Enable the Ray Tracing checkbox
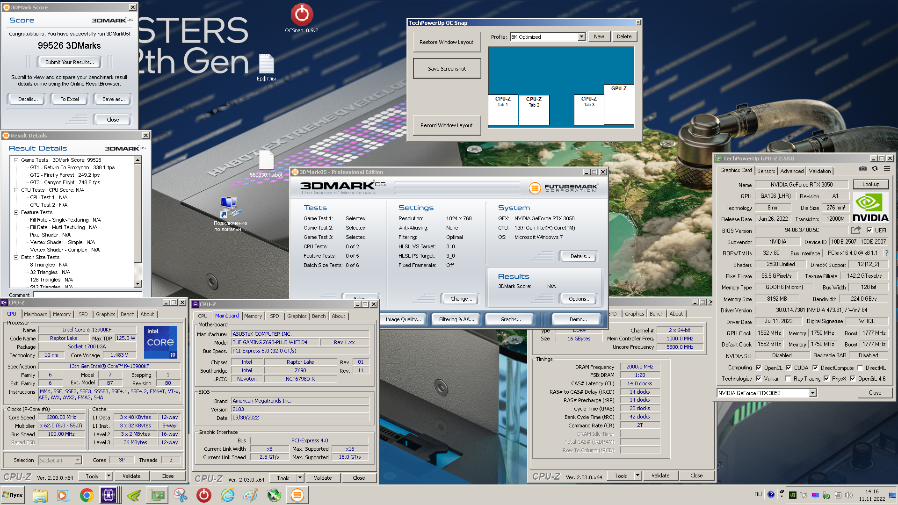898x505 pixels. click(x=788, y=379)
